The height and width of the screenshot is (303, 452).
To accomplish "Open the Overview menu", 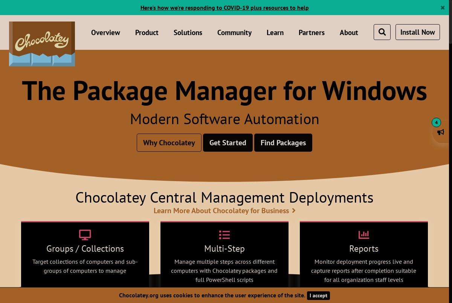I will [x=105, y=32].
